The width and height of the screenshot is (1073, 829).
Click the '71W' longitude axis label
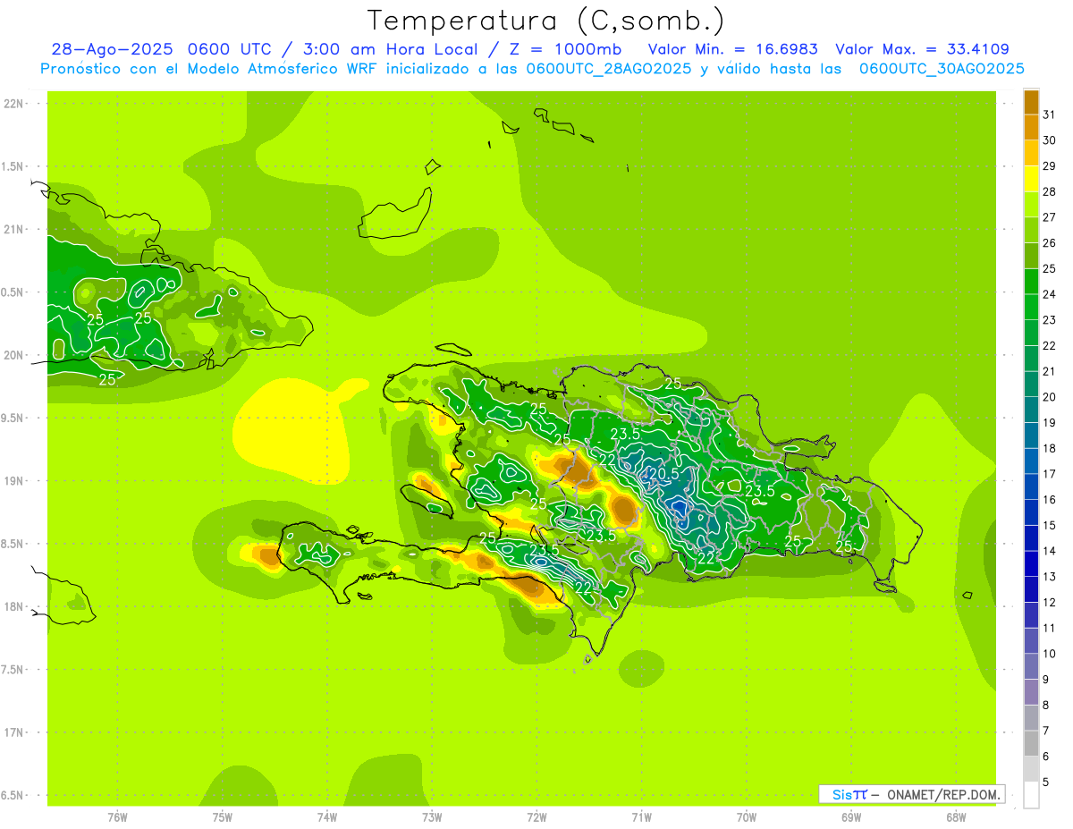coord(641,817)
